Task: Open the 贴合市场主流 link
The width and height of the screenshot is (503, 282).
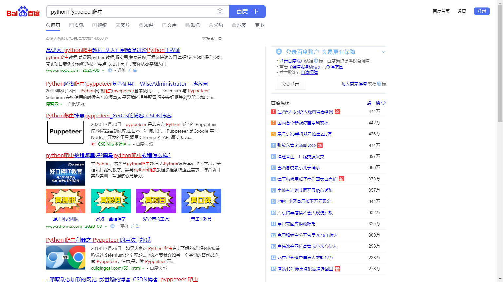Action: [x=156, y=219]
